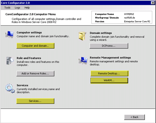Viewport: 156px width, 123px height.
Task: Click the Domain settings heading
Action: [101, 33]
